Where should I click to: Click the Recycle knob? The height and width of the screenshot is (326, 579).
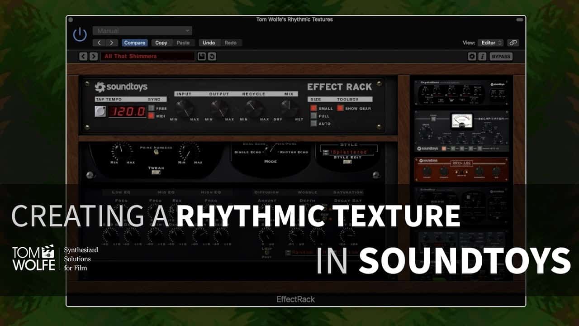254,108
